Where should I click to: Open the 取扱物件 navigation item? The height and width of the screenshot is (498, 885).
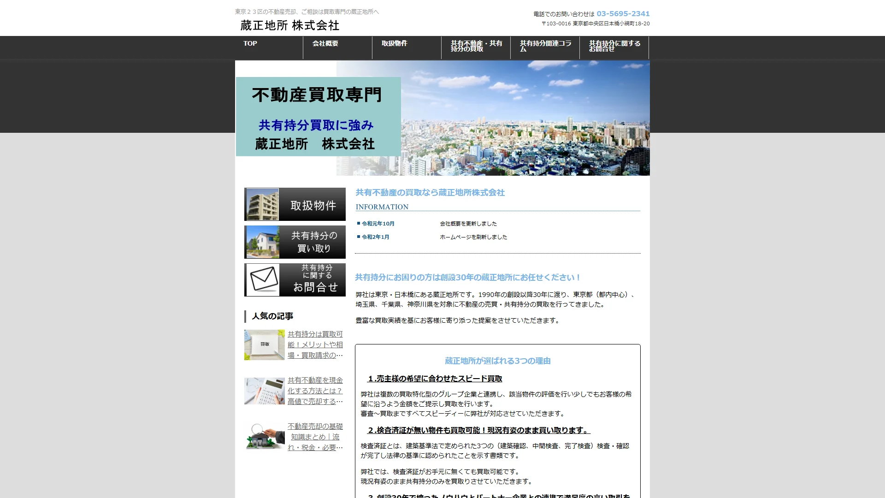tap(407, 47)
